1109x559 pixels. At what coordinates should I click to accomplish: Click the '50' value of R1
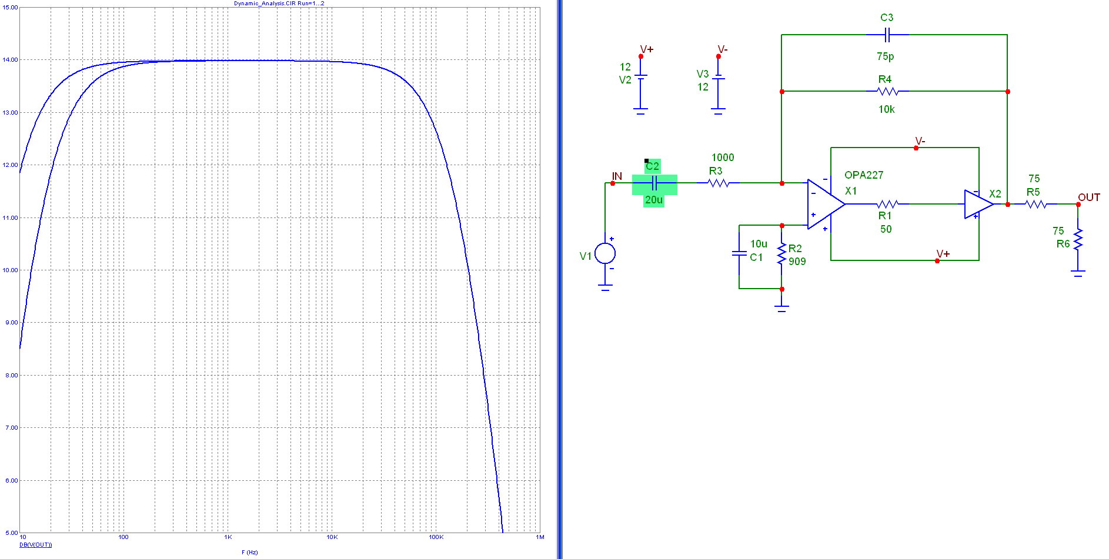[x=886, y=229]
